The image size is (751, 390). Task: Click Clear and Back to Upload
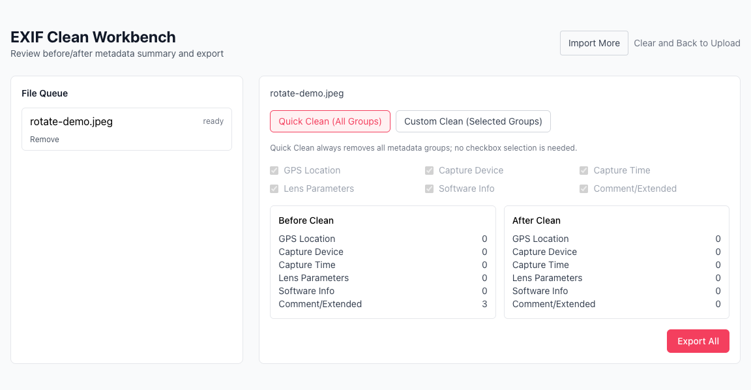(687, 43)
